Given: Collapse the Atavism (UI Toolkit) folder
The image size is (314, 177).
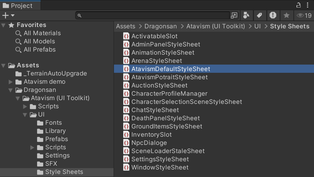Looking at the screenshot, I should pyautogui.click(x=18, y=98).
